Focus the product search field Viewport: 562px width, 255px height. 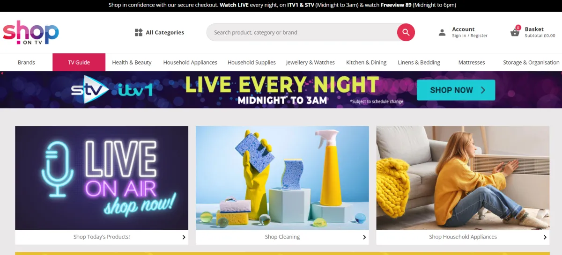(x=302, y=32)
